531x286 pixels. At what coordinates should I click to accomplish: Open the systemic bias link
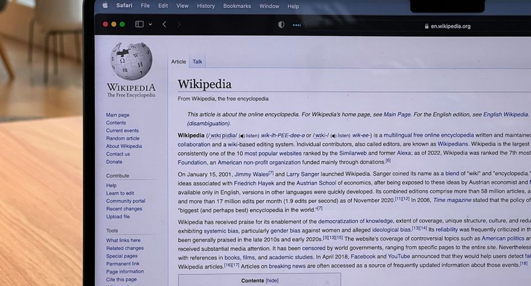click(221, 231)
